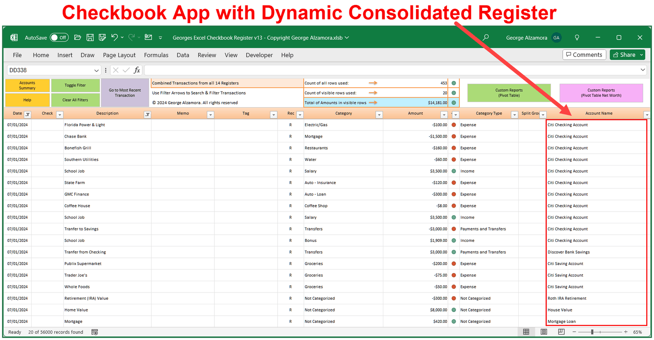Click Go to Most Recent Transaction button

tap(125, 93)
